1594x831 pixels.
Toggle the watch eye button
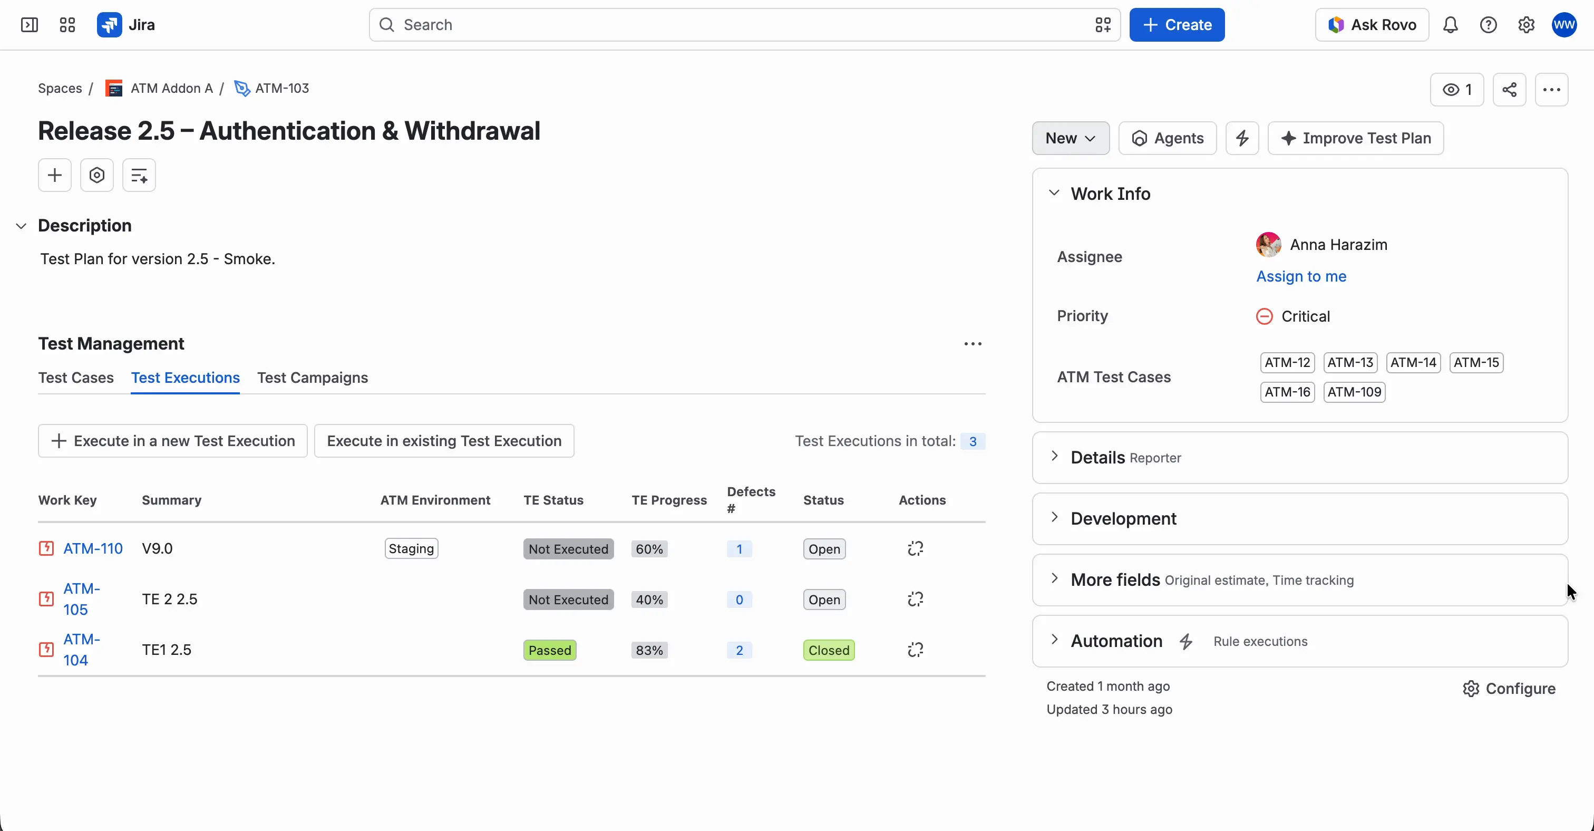point(1456,90)
